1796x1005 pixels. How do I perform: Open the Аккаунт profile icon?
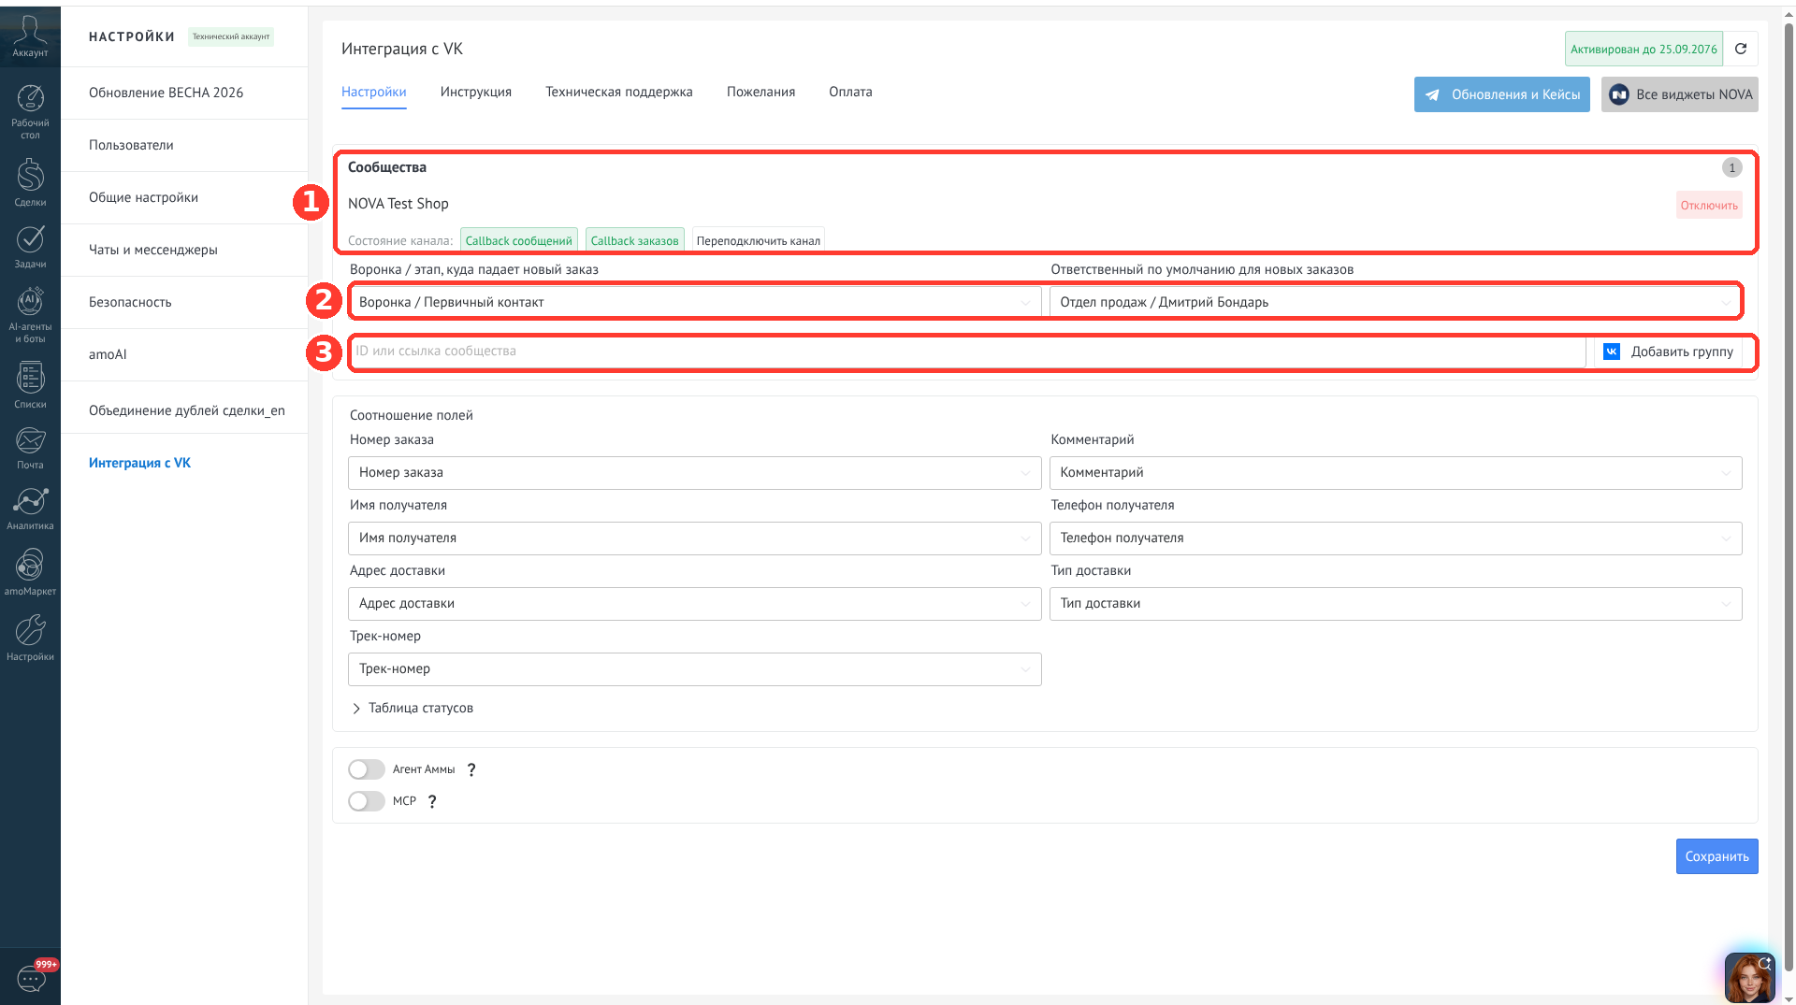click(30, 36)
